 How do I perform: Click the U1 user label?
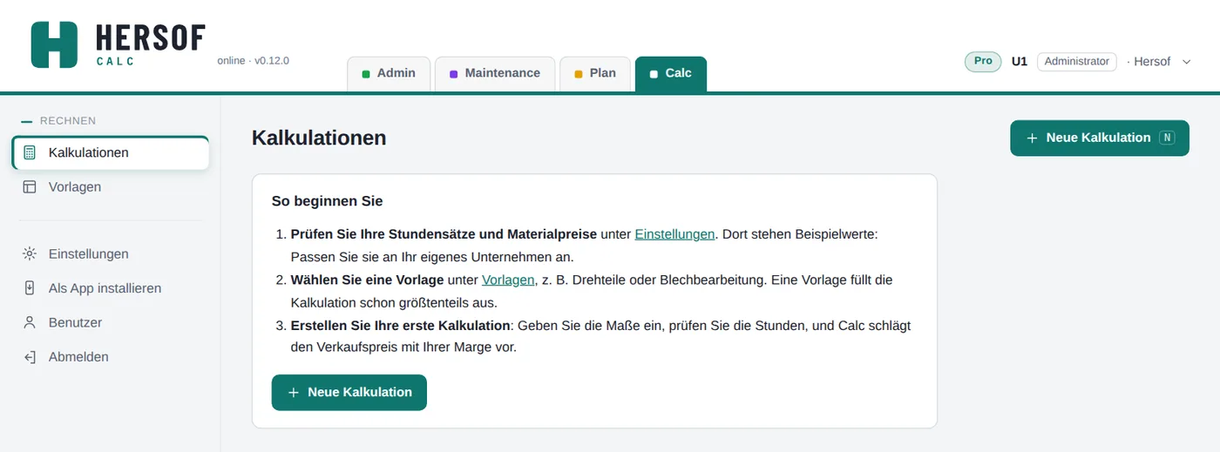coord(1020,62)
